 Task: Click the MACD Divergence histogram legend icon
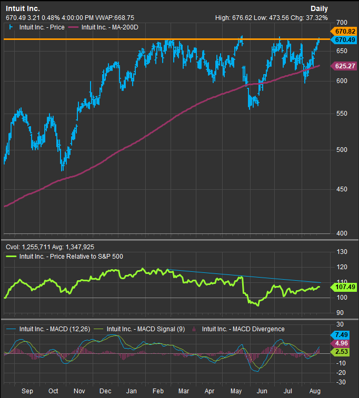click(194, 329)
